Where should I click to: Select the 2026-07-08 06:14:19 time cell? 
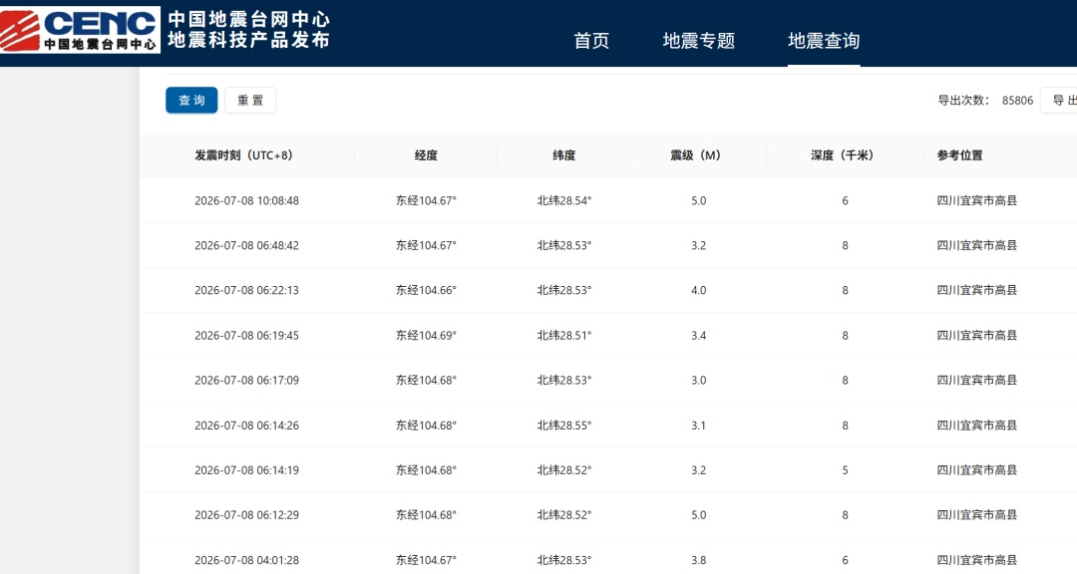(246, 469)
